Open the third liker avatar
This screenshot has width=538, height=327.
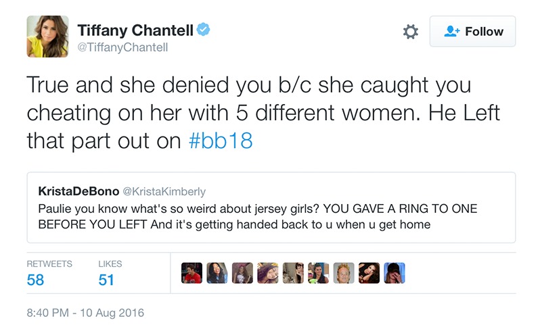tap(242, 273)
